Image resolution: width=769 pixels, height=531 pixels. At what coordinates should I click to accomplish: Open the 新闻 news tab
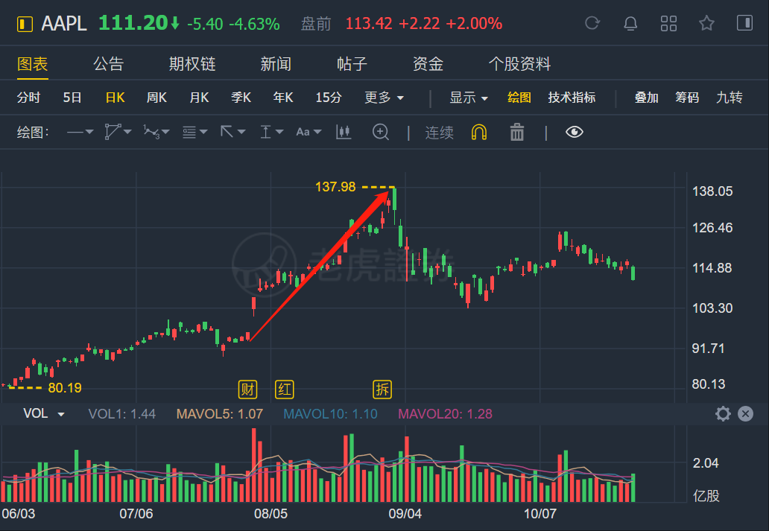(x=276, y=64)
